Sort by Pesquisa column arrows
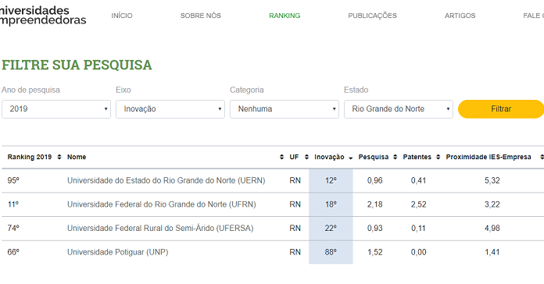 pyautogui.click(x=395, y=157)
